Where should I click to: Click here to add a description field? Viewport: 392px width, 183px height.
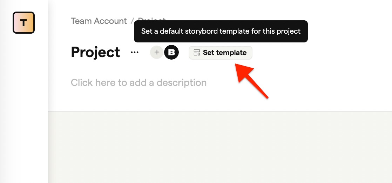pyautogui.click(x=139, y=82)
